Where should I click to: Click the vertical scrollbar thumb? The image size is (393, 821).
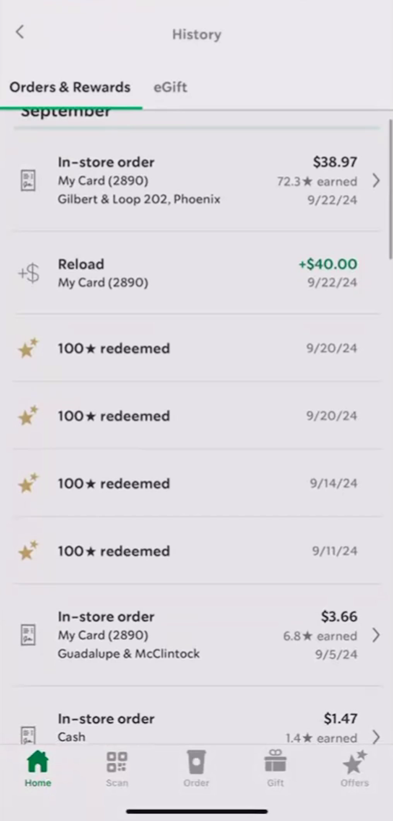[x=390, y=189]
